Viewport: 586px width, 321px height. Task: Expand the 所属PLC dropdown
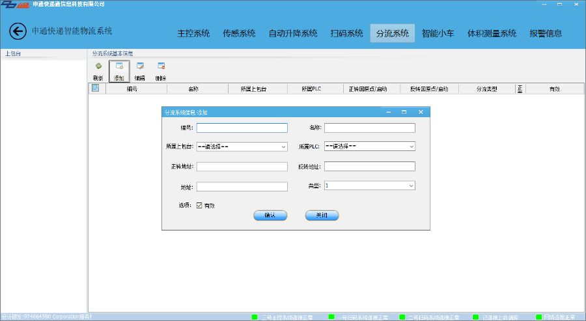[x=412, y=147]
